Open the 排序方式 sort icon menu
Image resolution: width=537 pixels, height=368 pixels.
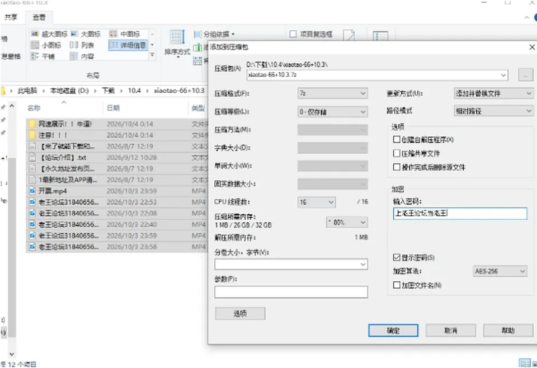(177, 44)
